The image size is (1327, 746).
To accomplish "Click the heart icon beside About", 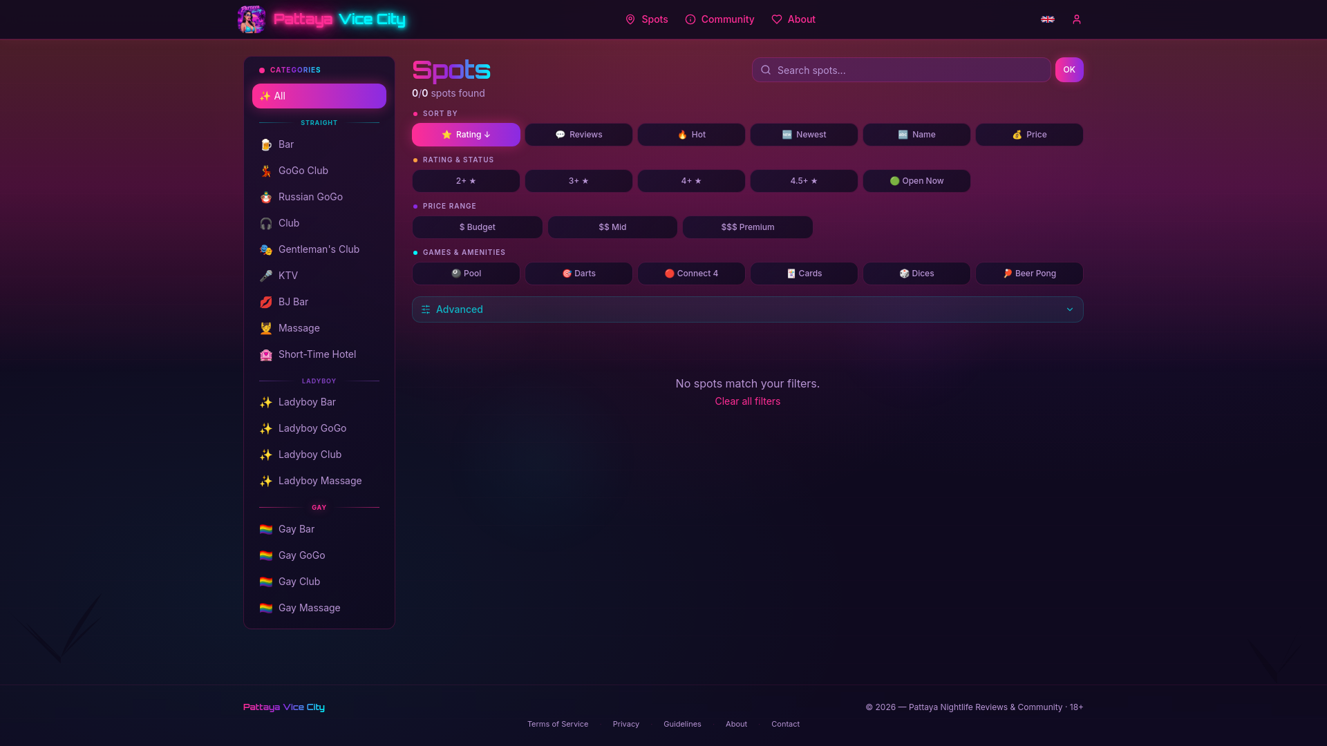I will pos(777,19).
